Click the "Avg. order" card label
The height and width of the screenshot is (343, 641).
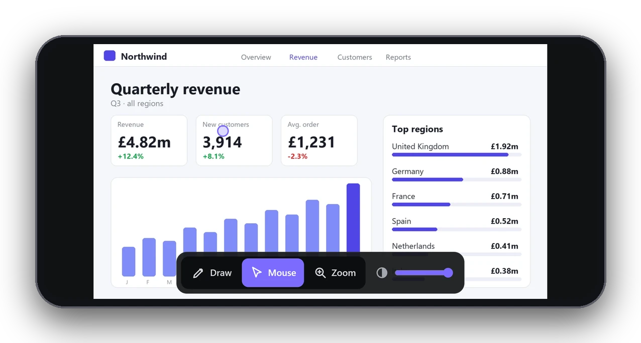pyautogui.click(x=303, y=124)
